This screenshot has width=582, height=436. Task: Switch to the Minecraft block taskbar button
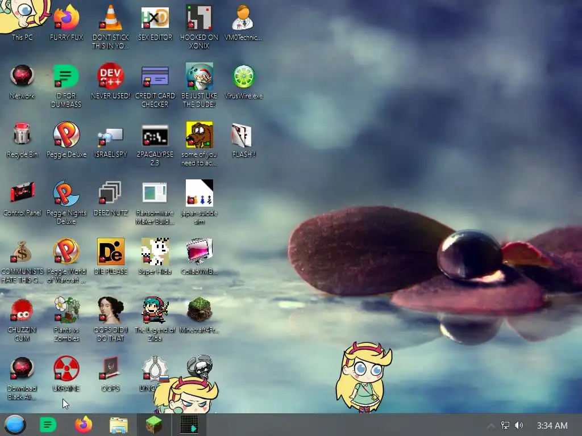(154, 425)
